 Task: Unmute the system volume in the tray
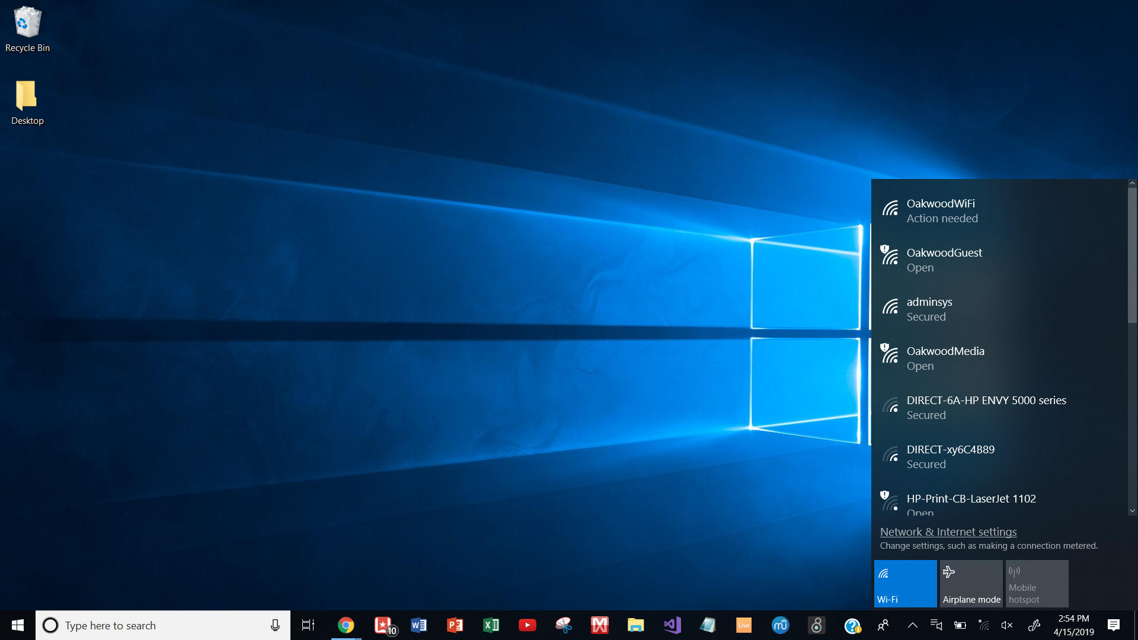click(x=1008, y=625)
